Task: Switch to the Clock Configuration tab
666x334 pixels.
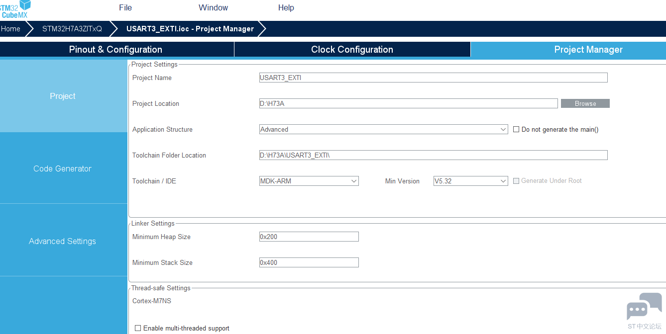Action: pos(352,49)
